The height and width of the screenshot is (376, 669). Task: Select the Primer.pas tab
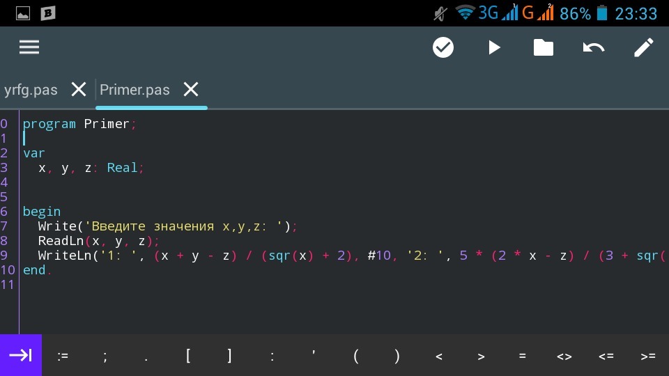(134, 90)
